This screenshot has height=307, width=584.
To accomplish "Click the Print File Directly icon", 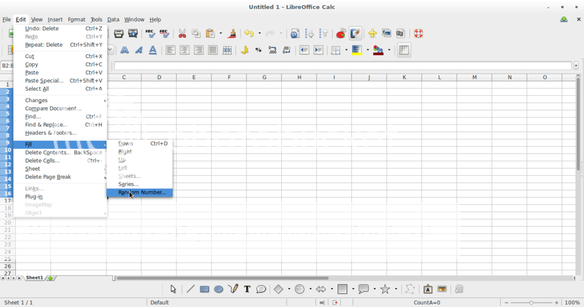I will click(119, 34).
